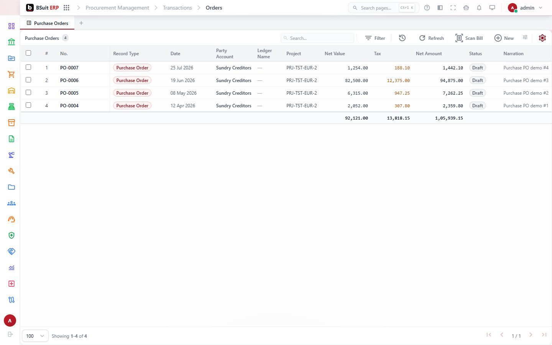Go to Procurement Management breadcrumb
This screenshot has height=345, width=552.
click(x=117, y=8)
